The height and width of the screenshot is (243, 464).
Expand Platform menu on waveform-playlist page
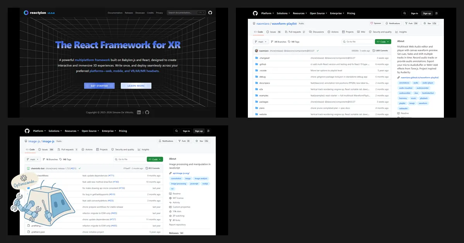point(267,13)
